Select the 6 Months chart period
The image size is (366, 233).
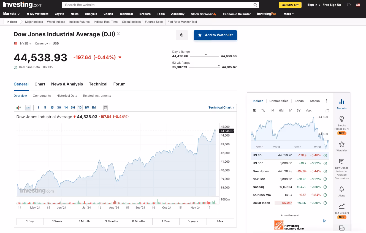click(139, 221)
